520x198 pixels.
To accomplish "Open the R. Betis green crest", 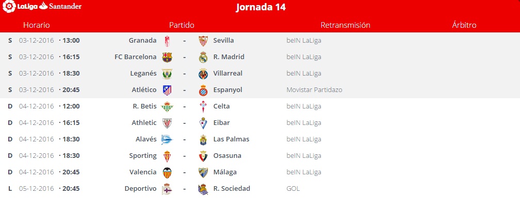I will [167, 107].
